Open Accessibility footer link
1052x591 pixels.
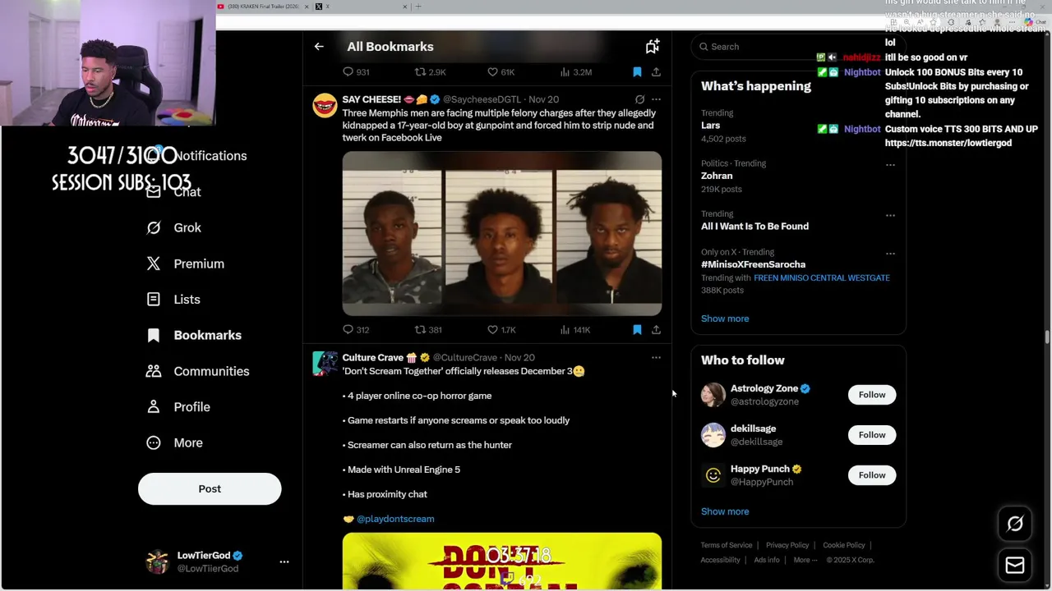click(x=721, y=560)
